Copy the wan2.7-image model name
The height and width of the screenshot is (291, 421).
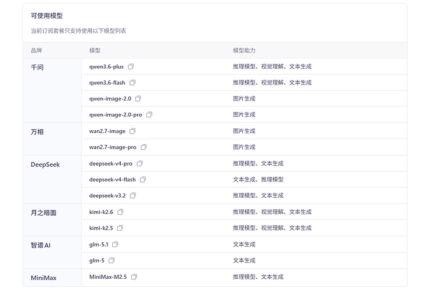click(x=132, y=131)
